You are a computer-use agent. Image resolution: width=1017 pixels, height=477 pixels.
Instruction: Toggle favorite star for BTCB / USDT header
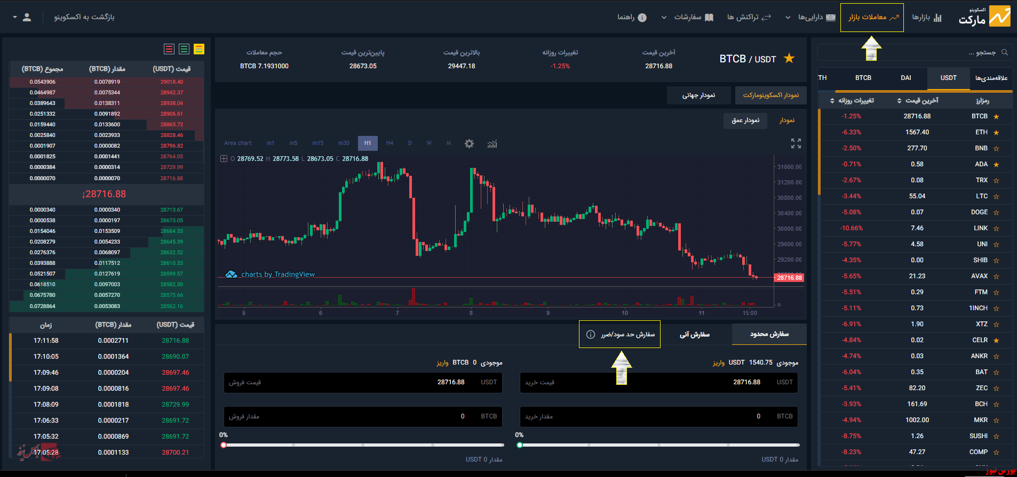tap(789, 59)
